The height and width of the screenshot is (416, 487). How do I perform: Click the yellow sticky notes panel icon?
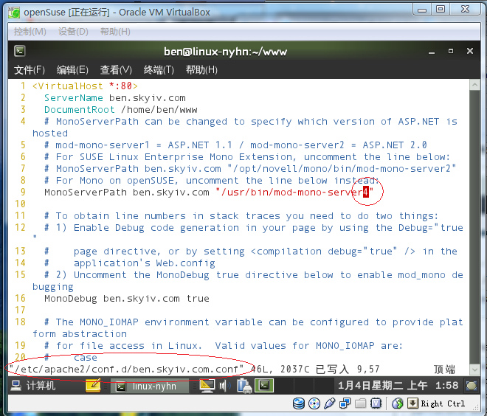tap(93, 386)
